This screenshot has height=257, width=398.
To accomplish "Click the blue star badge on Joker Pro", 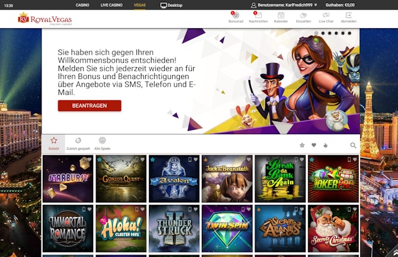I will (x=312, y=160).
